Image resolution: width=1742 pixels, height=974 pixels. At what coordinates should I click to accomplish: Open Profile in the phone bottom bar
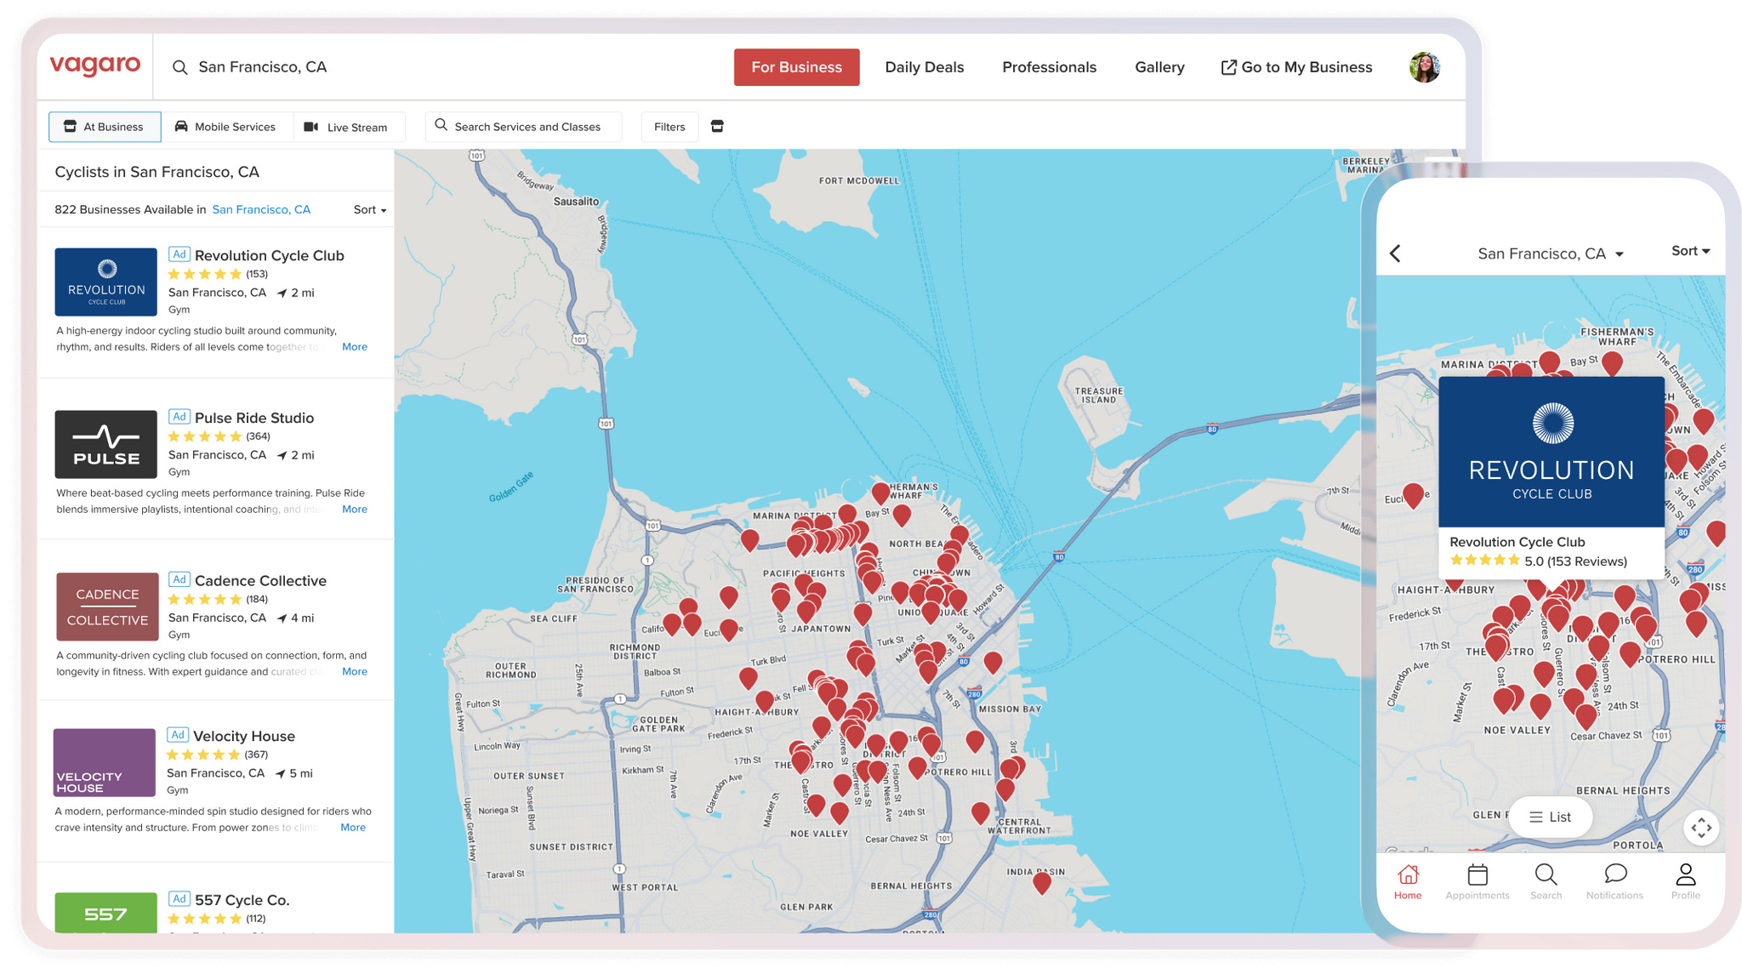1685,881
